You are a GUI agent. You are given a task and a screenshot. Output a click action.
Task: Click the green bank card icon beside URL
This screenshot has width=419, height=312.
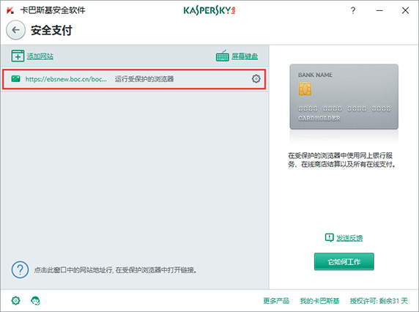[16, 78]
